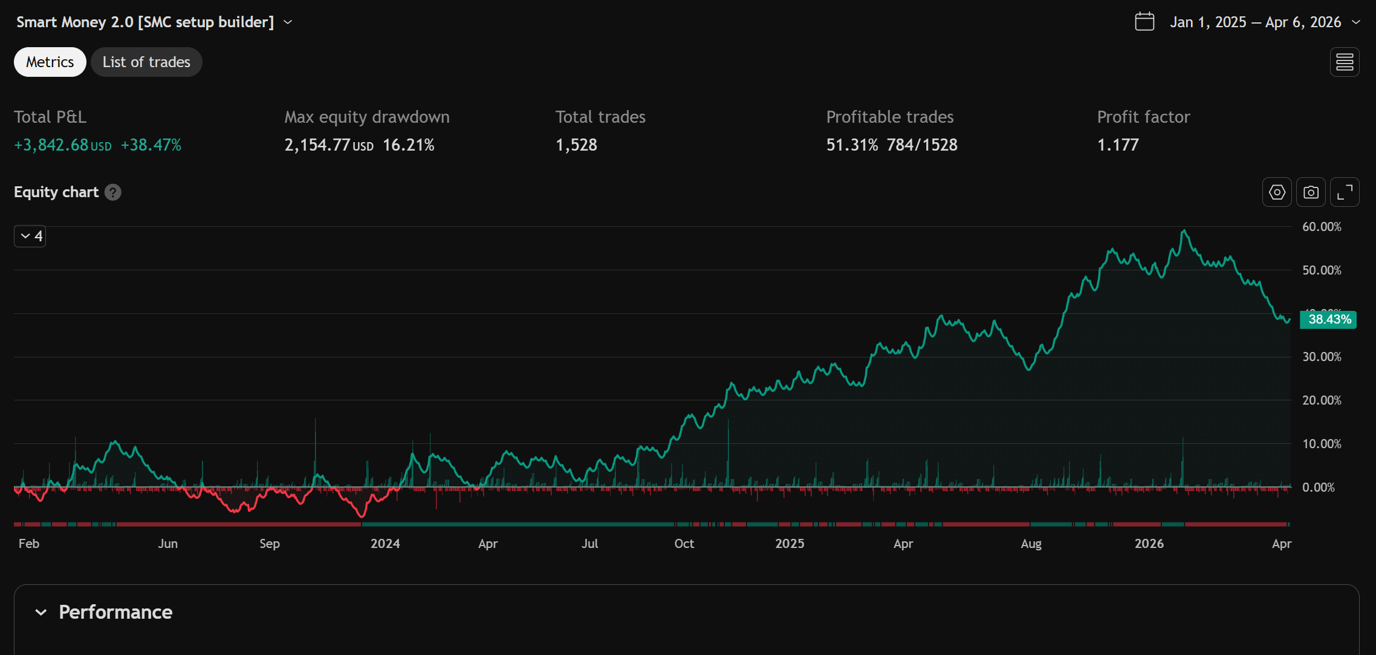Click the 60.00% label on the percent axis

(1322, 227)
